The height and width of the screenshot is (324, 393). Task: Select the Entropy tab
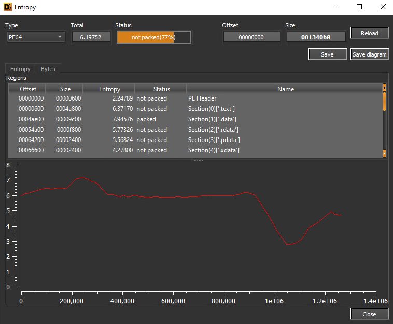pos(20,69)
